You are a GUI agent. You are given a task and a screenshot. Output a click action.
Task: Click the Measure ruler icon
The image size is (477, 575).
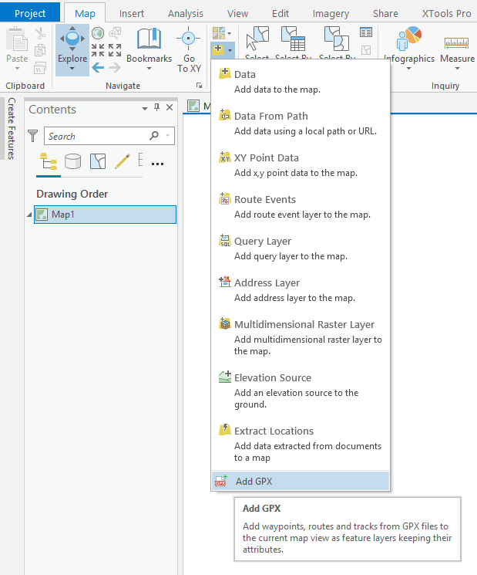tap(456, 43)
